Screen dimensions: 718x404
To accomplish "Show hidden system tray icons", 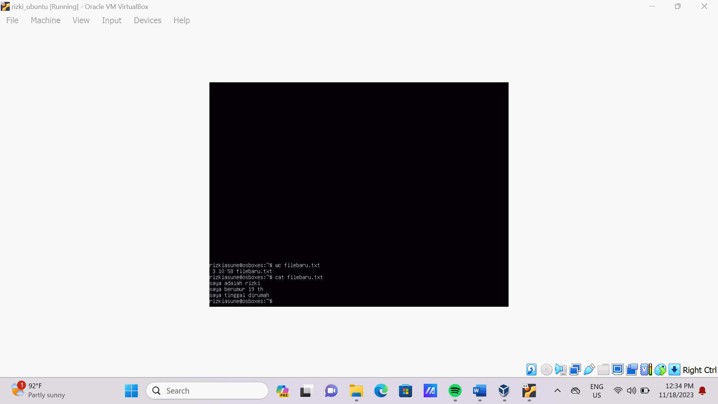I will pos(558,391).
